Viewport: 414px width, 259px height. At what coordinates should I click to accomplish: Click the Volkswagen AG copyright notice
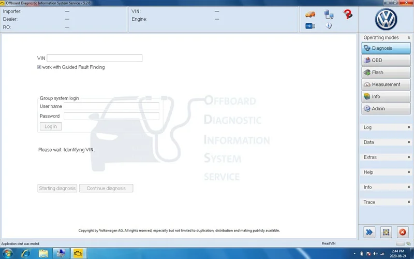(179, 231)
